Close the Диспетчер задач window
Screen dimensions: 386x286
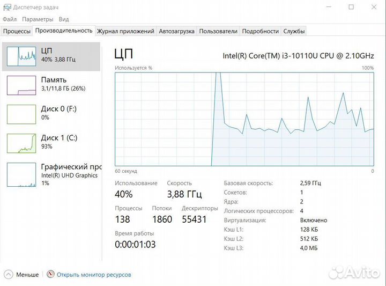(374, 7)
